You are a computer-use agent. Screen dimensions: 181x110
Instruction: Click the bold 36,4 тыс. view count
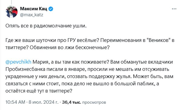tap(72, 102)
